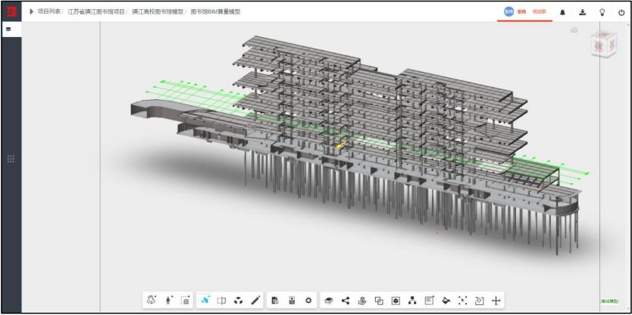Click the fit-to-view focus icon
632x315 pixels.
click(462, 300)
